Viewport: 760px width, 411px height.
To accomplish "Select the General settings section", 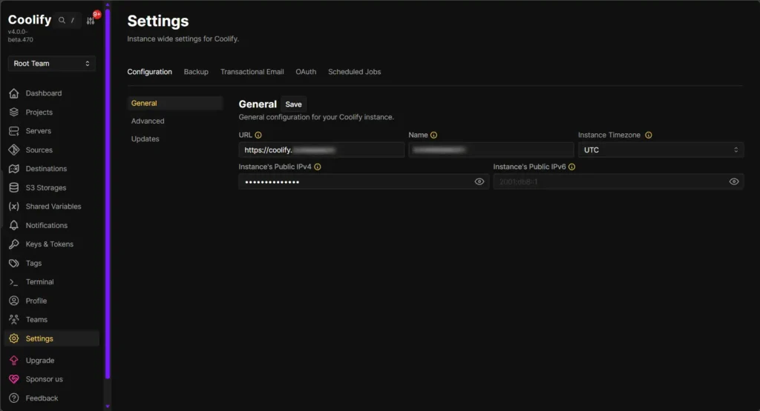I will pyautogui.click(x=175, y=103).
